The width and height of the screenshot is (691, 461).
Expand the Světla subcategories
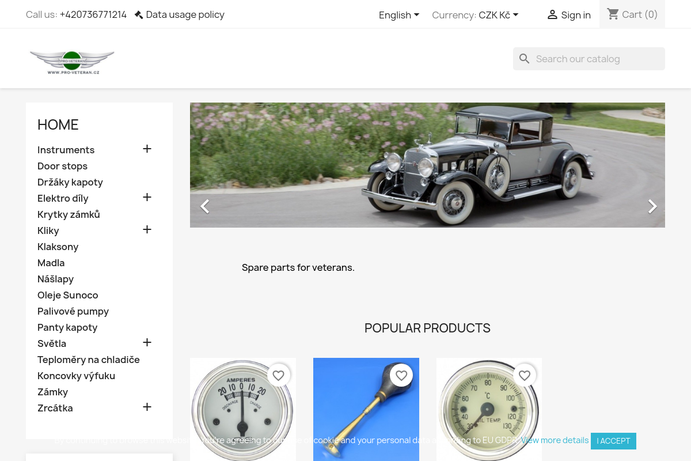click(x=147, y=343)
